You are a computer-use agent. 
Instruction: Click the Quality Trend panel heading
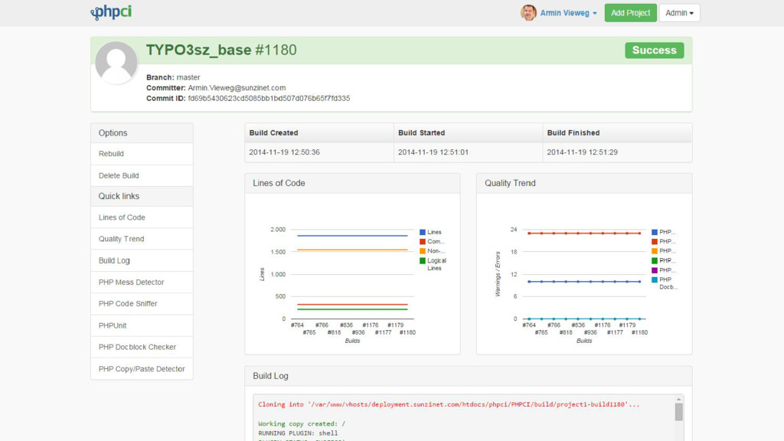click(510, 184)
